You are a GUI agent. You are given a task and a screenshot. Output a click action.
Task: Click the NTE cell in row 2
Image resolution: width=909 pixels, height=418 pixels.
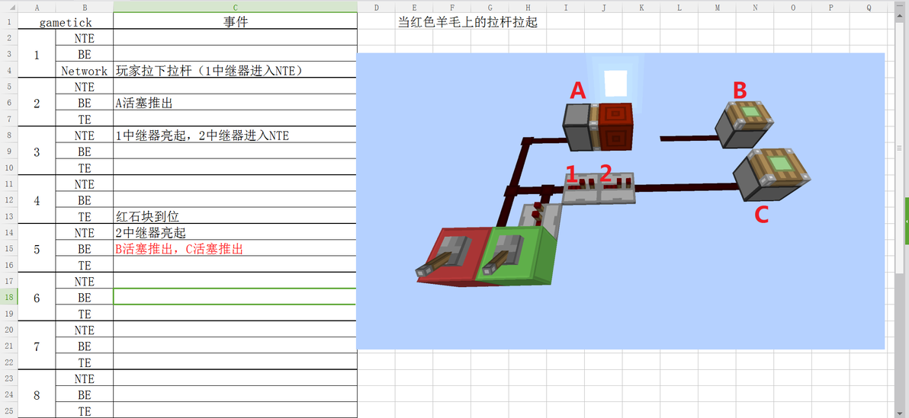point(85,38)
